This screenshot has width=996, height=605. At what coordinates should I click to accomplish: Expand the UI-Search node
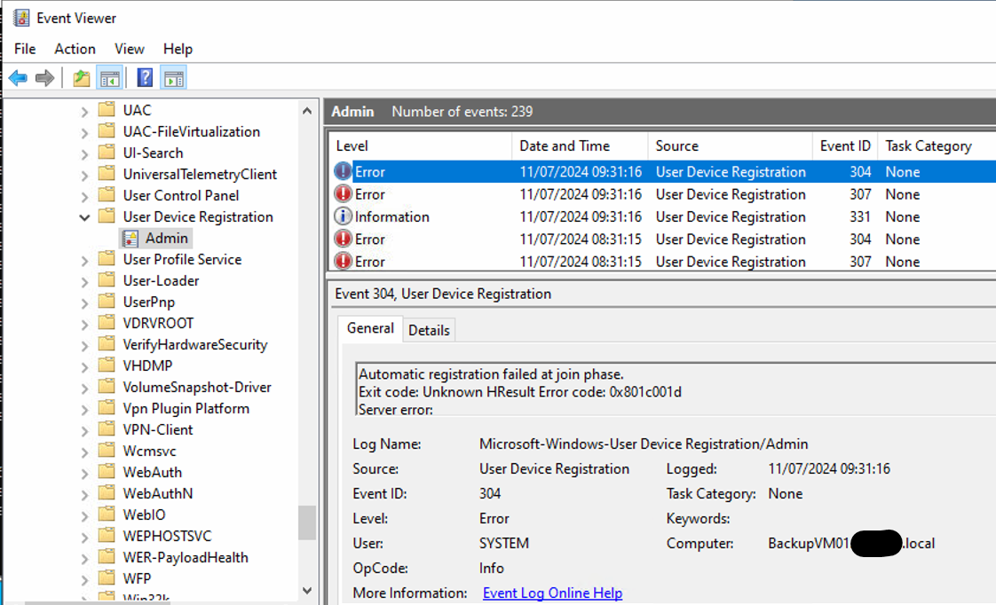point(84,153)
